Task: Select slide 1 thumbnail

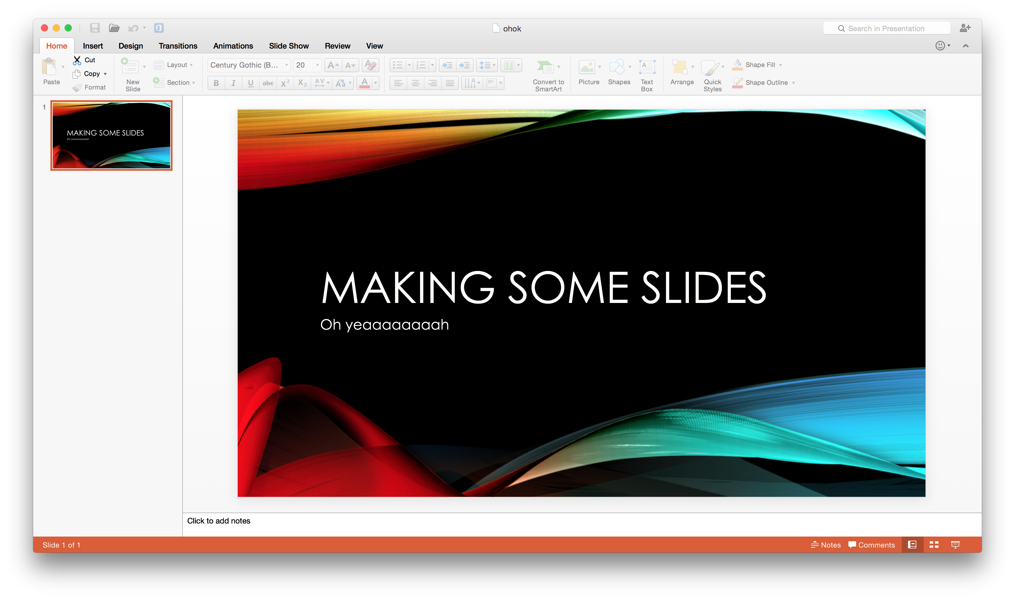Action: coord(111,135)
